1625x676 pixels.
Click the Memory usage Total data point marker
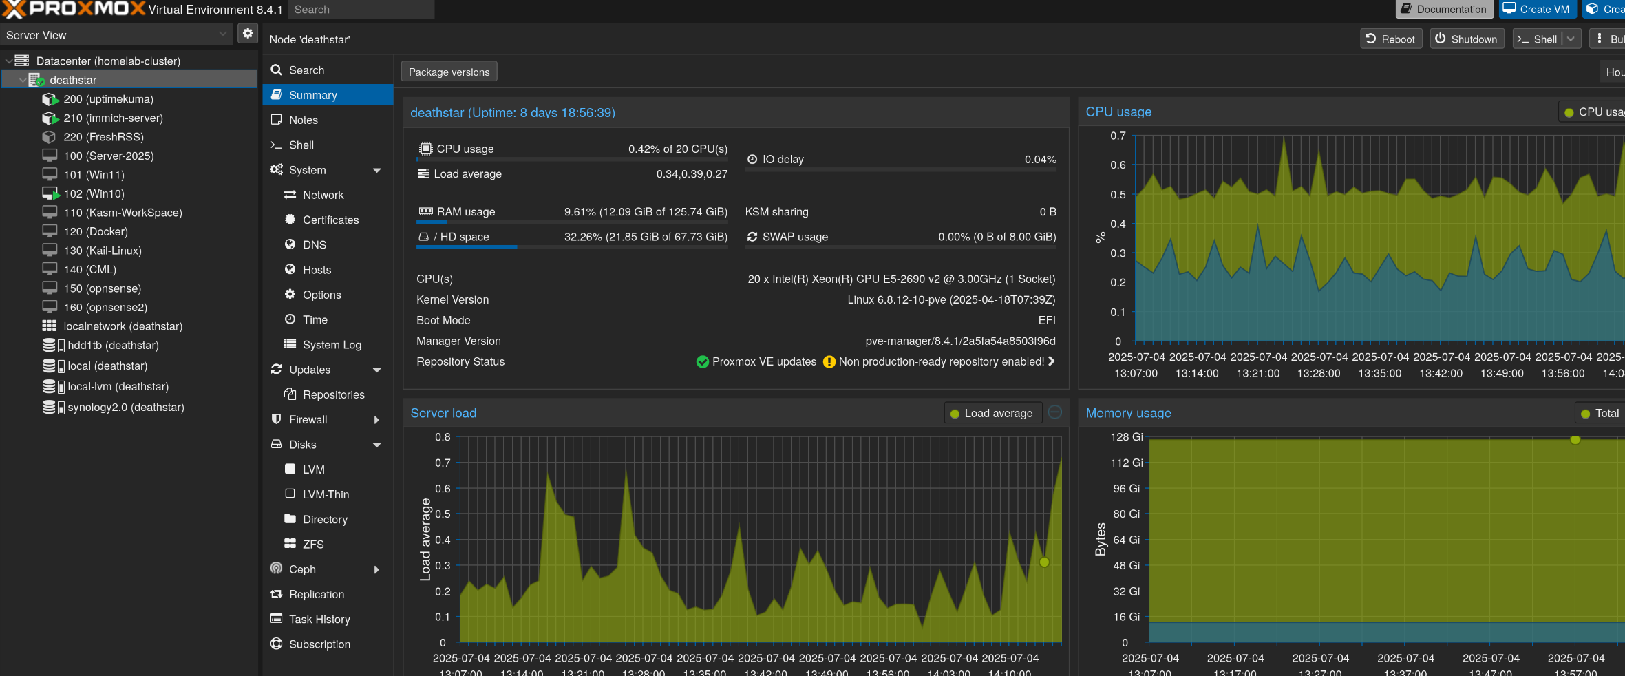(x=1575, y=439)
